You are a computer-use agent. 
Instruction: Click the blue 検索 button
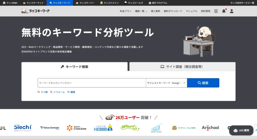coord(203,83)
